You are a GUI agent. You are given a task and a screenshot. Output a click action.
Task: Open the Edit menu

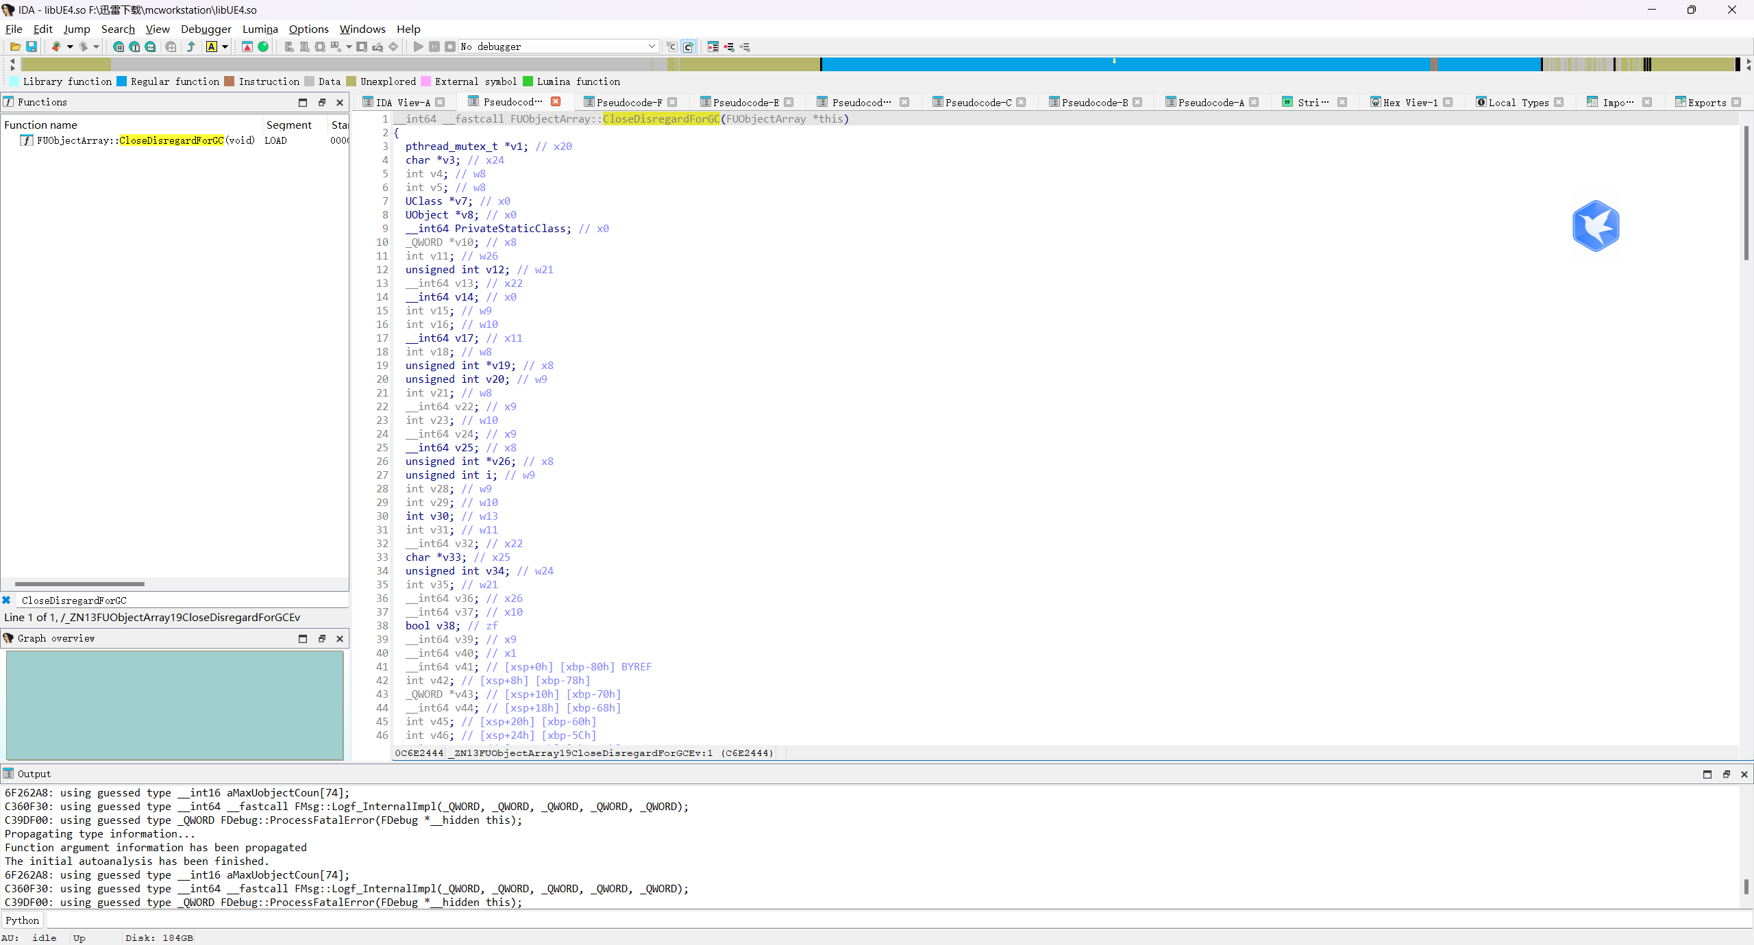click(x=42, y=29)
